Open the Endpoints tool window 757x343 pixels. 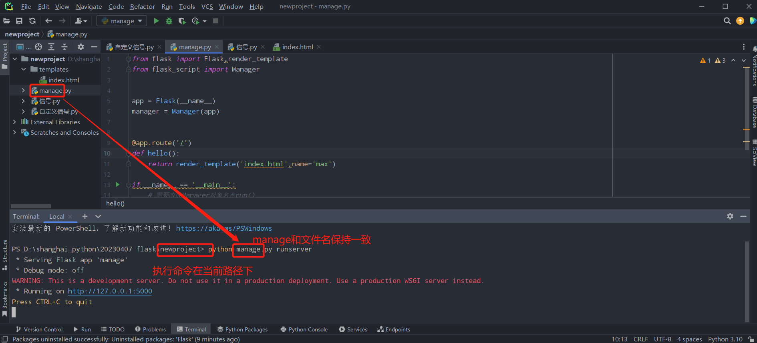pyautogui.click(x=393, y=329)
